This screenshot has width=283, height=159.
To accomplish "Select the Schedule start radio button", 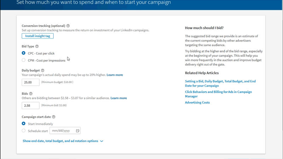I will tap(24, 131).
